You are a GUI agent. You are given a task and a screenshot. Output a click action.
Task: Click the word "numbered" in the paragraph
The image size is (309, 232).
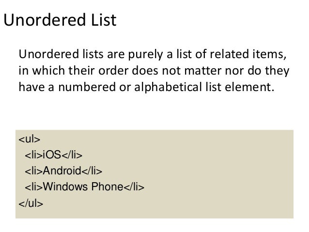pos(87,87)
